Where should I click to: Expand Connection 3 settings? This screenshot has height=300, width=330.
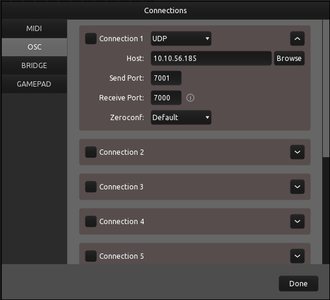click(297, 186)
